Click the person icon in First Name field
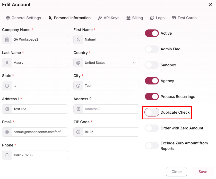The height and width of the screenshot is (179, 216). 78,40
